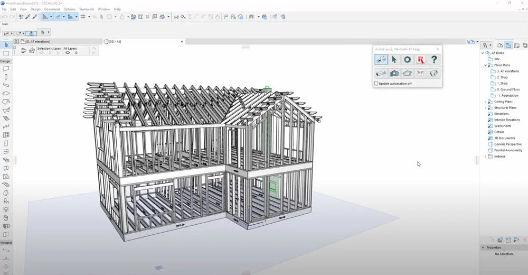Viewport: 528px width, 275px height.
Task: Open ArchiFrame help question mark
Action: point(434,60)
